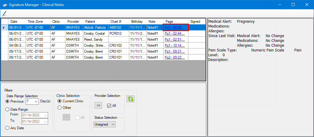Image resolution: width=314 pixels, height=137 pixels.
Task: Click the Provider column header
Action: point(73,22)
